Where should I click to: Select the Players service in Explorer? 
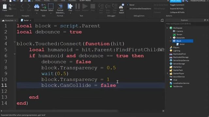pyautogui.click(x=176, y=47)
